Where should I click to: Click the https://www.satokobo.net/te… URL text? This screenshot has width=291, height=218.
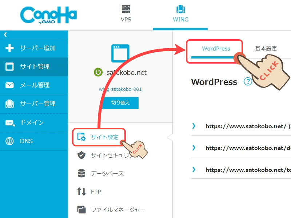click(248, 170)
